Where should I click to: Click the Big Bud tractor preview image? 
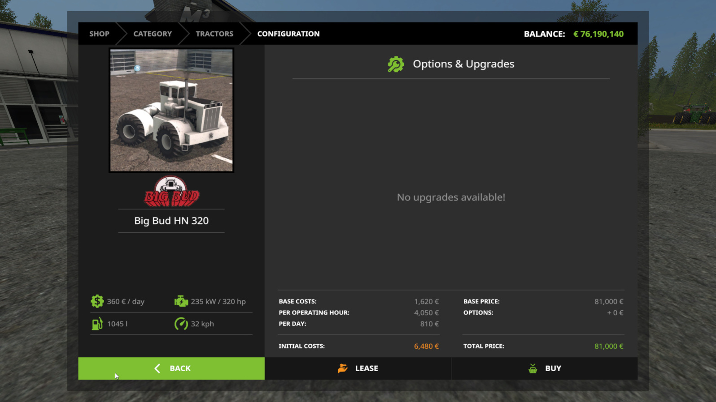tap(171, 111)
